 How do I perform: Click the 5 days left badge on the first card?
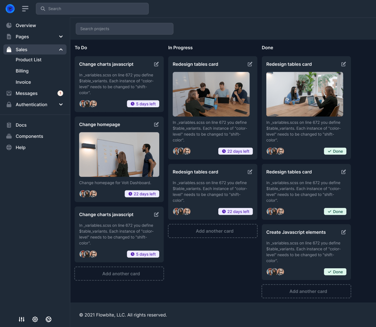(143, 104)
